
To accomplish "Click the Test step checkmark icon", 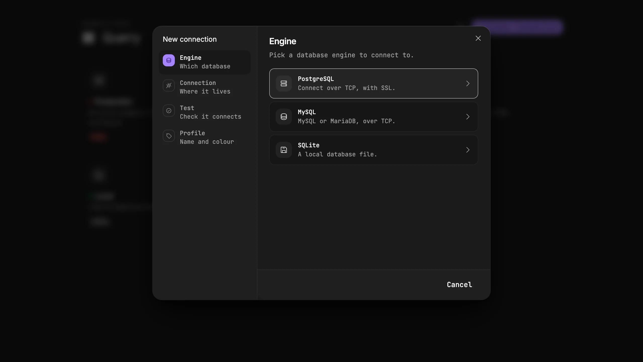I will click(x=169, y=111).
